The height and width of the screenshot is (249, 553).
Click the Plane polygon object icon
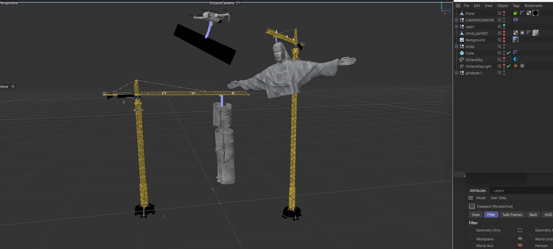[462, 13]
